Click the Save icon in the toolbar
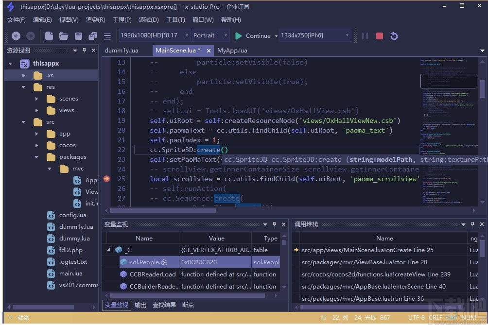The image size is (488, 325). coord(78,35)
